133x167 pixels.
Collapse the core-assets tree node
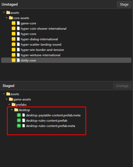pyautogui.click(x=7, y=18)
